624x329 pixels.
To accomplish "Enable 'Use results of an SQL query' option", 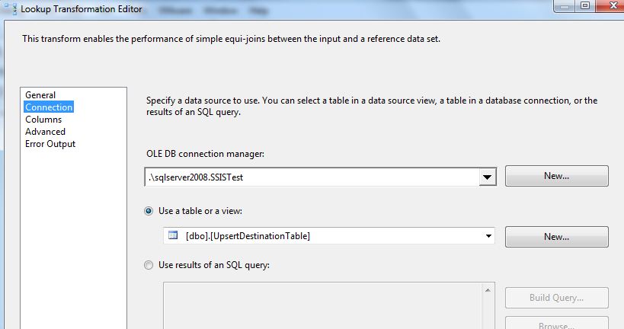I will click(149, 265).
